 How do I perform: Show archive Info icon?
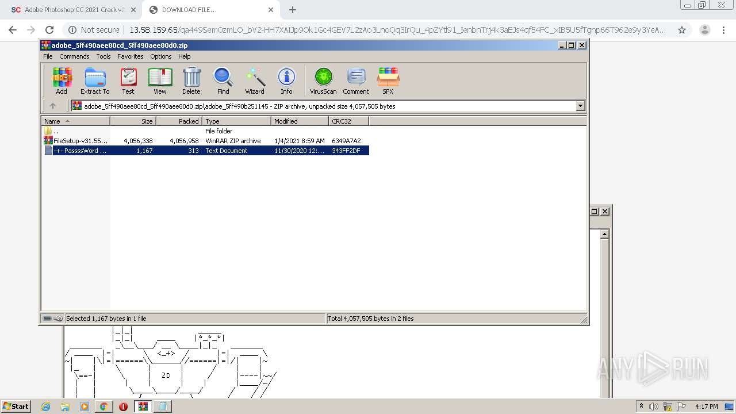286,80
